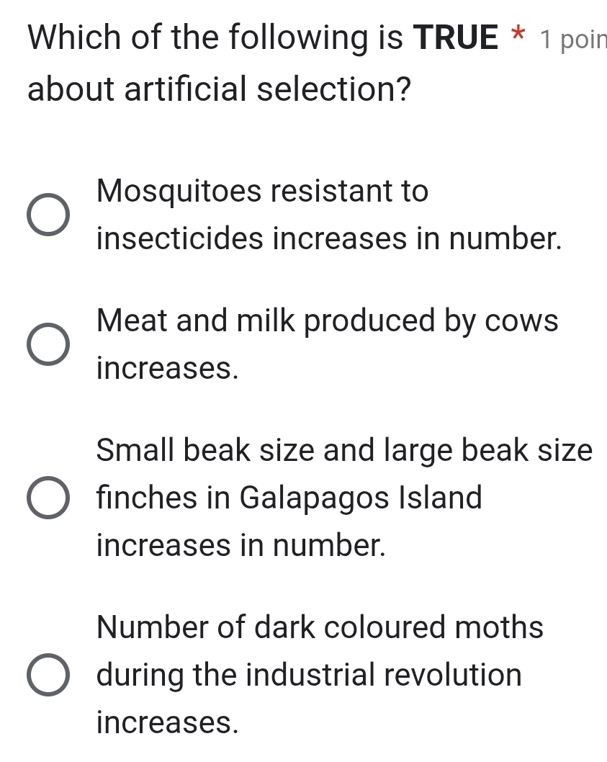The image size is (607, 762).
Task: Click the fourth answer's radio circle
Action: [x=50, y=675]
